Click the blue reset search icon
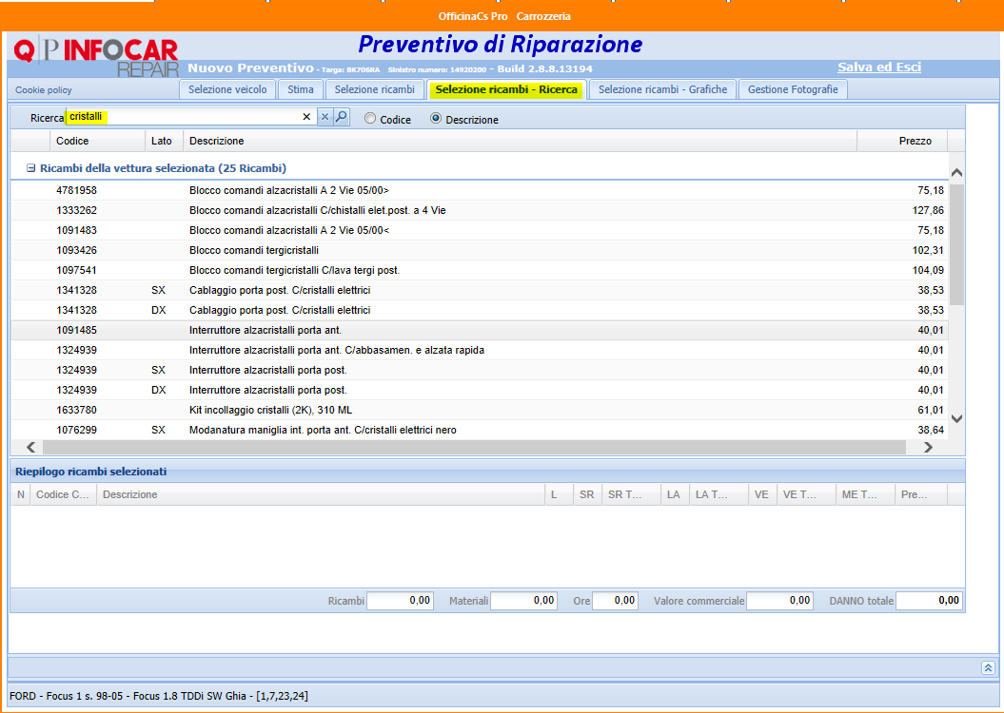The image size is (1004, 713). [325, 117]
